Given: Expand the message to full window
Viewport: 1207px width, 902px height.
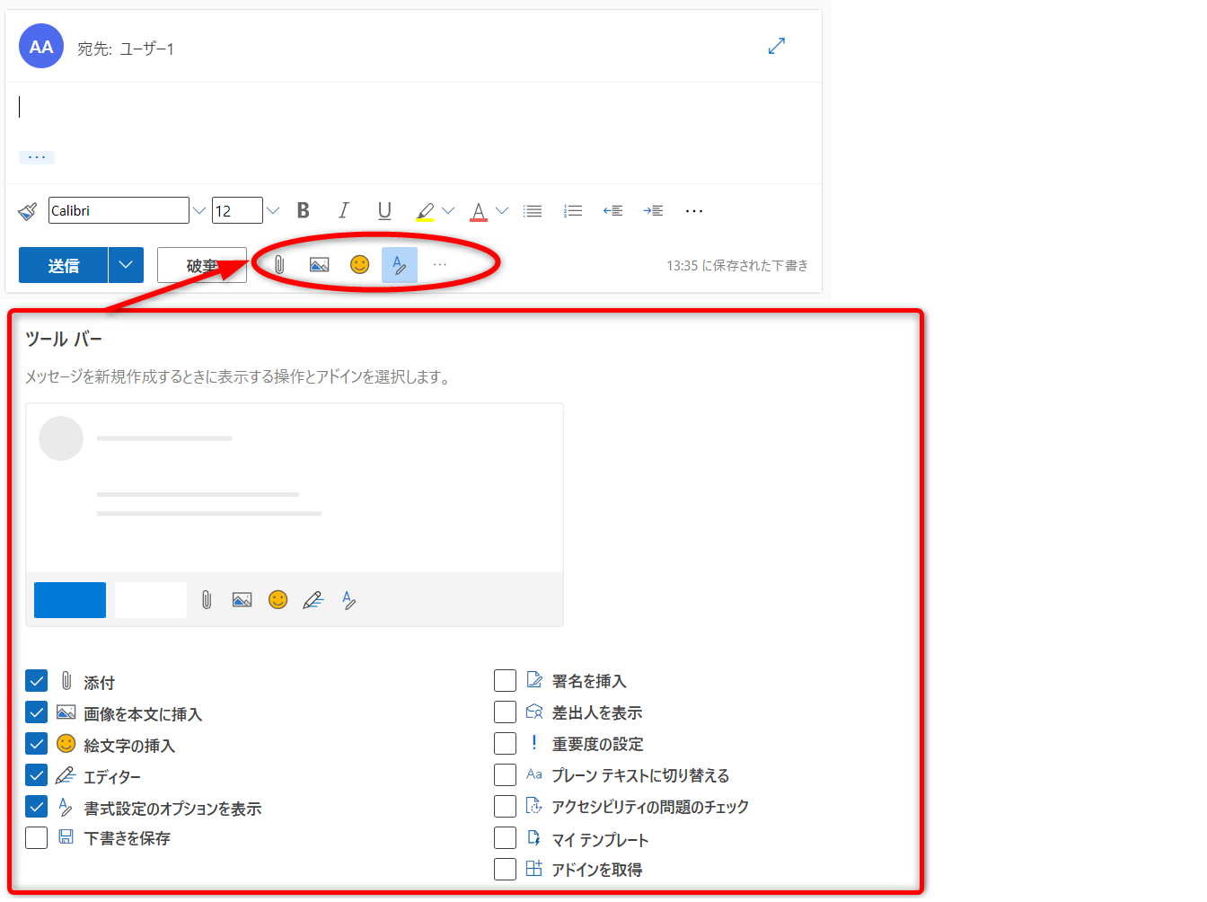Looking at the screenshot, I should (777, 46).
